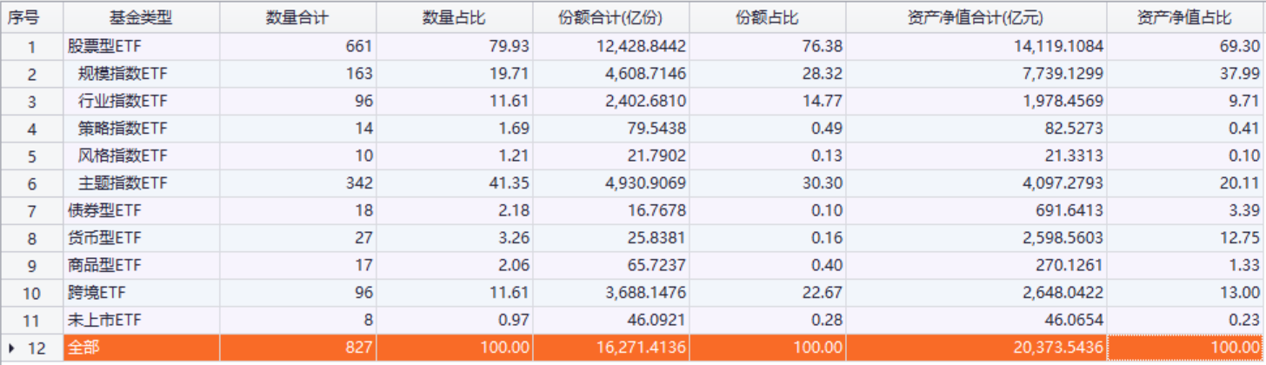
Task: Sort by 资产净值合计(亿元) header
Action: pos(976,17)
